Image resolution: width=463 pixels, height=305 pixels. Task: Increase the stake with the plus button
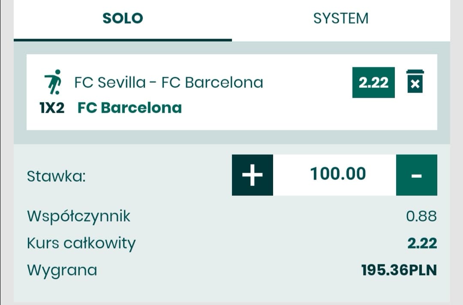(x=253, y=175)
